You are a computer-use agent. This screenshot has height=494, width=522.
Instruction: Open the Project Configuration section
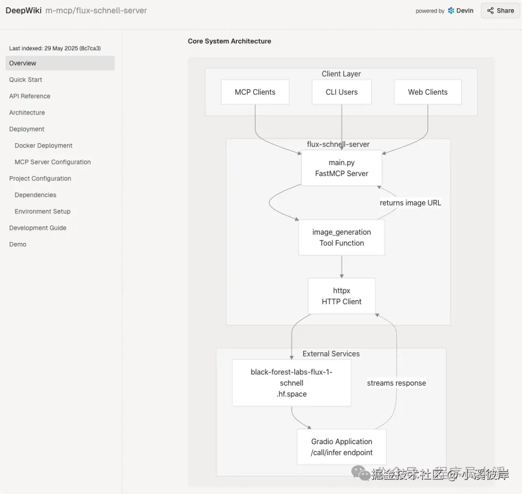point(40,179)
